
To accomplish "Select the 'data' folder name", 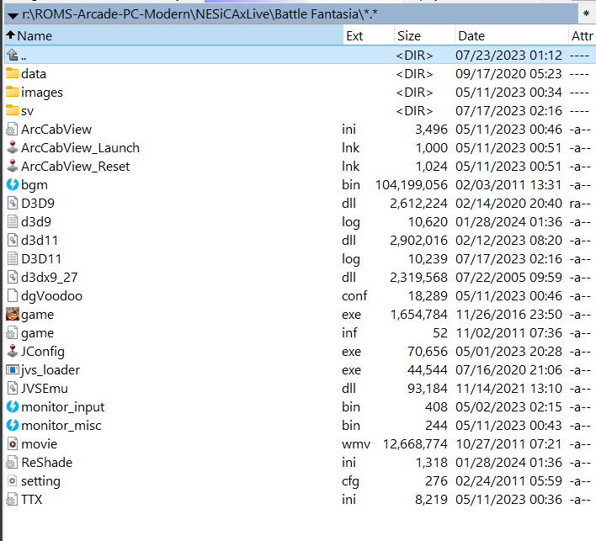I will click(34, 73).
